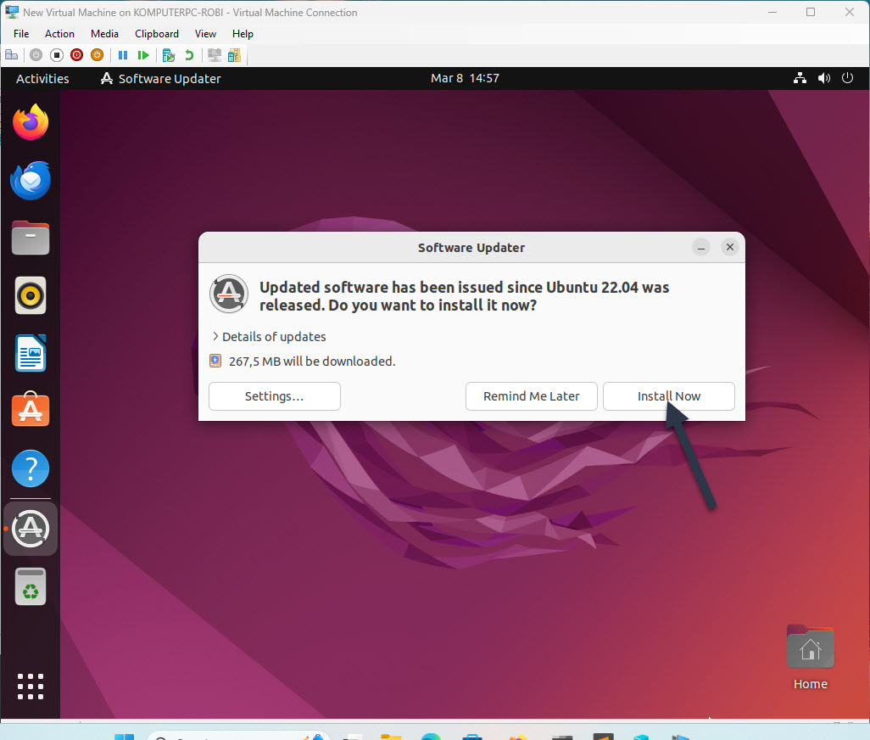Revert the virtual machine to last checkpoint
Viewport: 870px width, 740px height.
pyautogui.click(x=187, y=54)
